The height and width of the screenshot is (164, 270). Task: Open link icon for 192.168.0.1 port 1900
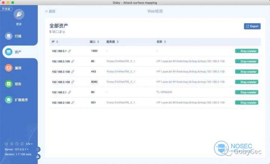pyautogui.click(x=69, y=51)
